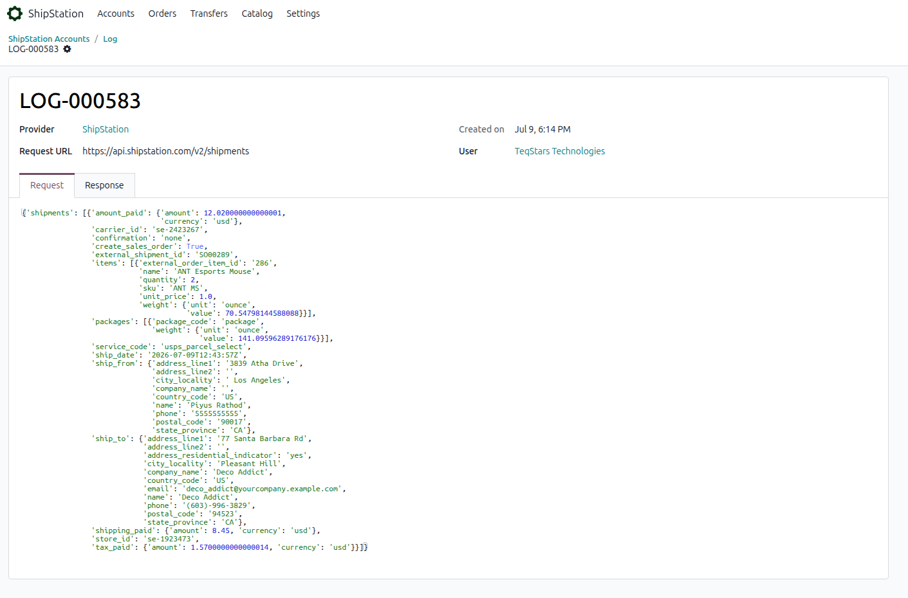Click the Created on field label

click(x=481, y=129)
